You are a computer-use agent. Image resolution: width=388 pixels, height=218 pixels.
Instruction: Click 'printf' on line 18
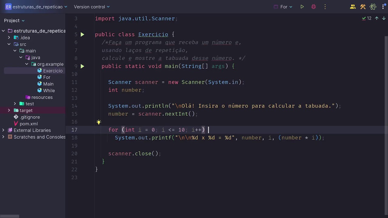click(161, 138)
